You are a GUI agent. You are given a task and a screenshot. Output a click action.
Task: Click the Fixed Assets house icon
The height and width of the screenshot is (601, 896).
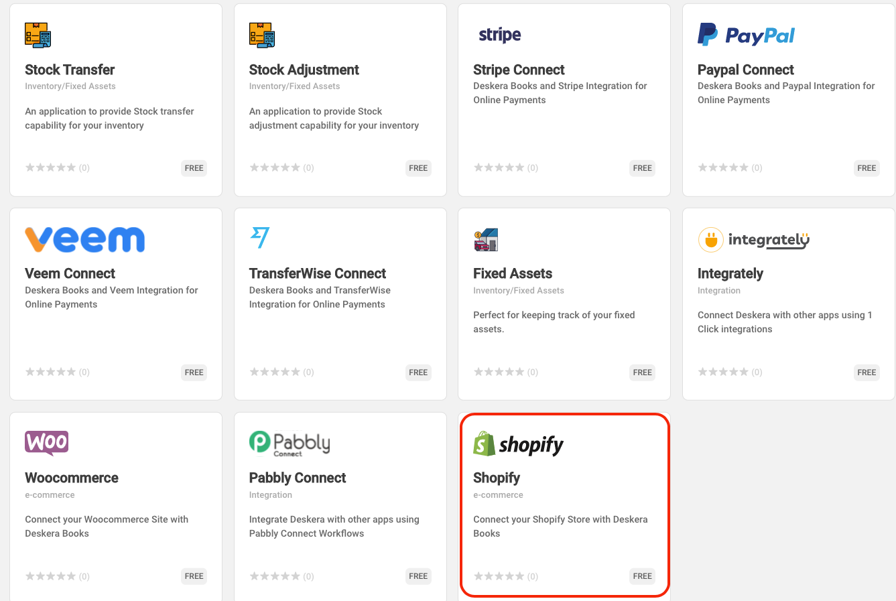[486, 239]
